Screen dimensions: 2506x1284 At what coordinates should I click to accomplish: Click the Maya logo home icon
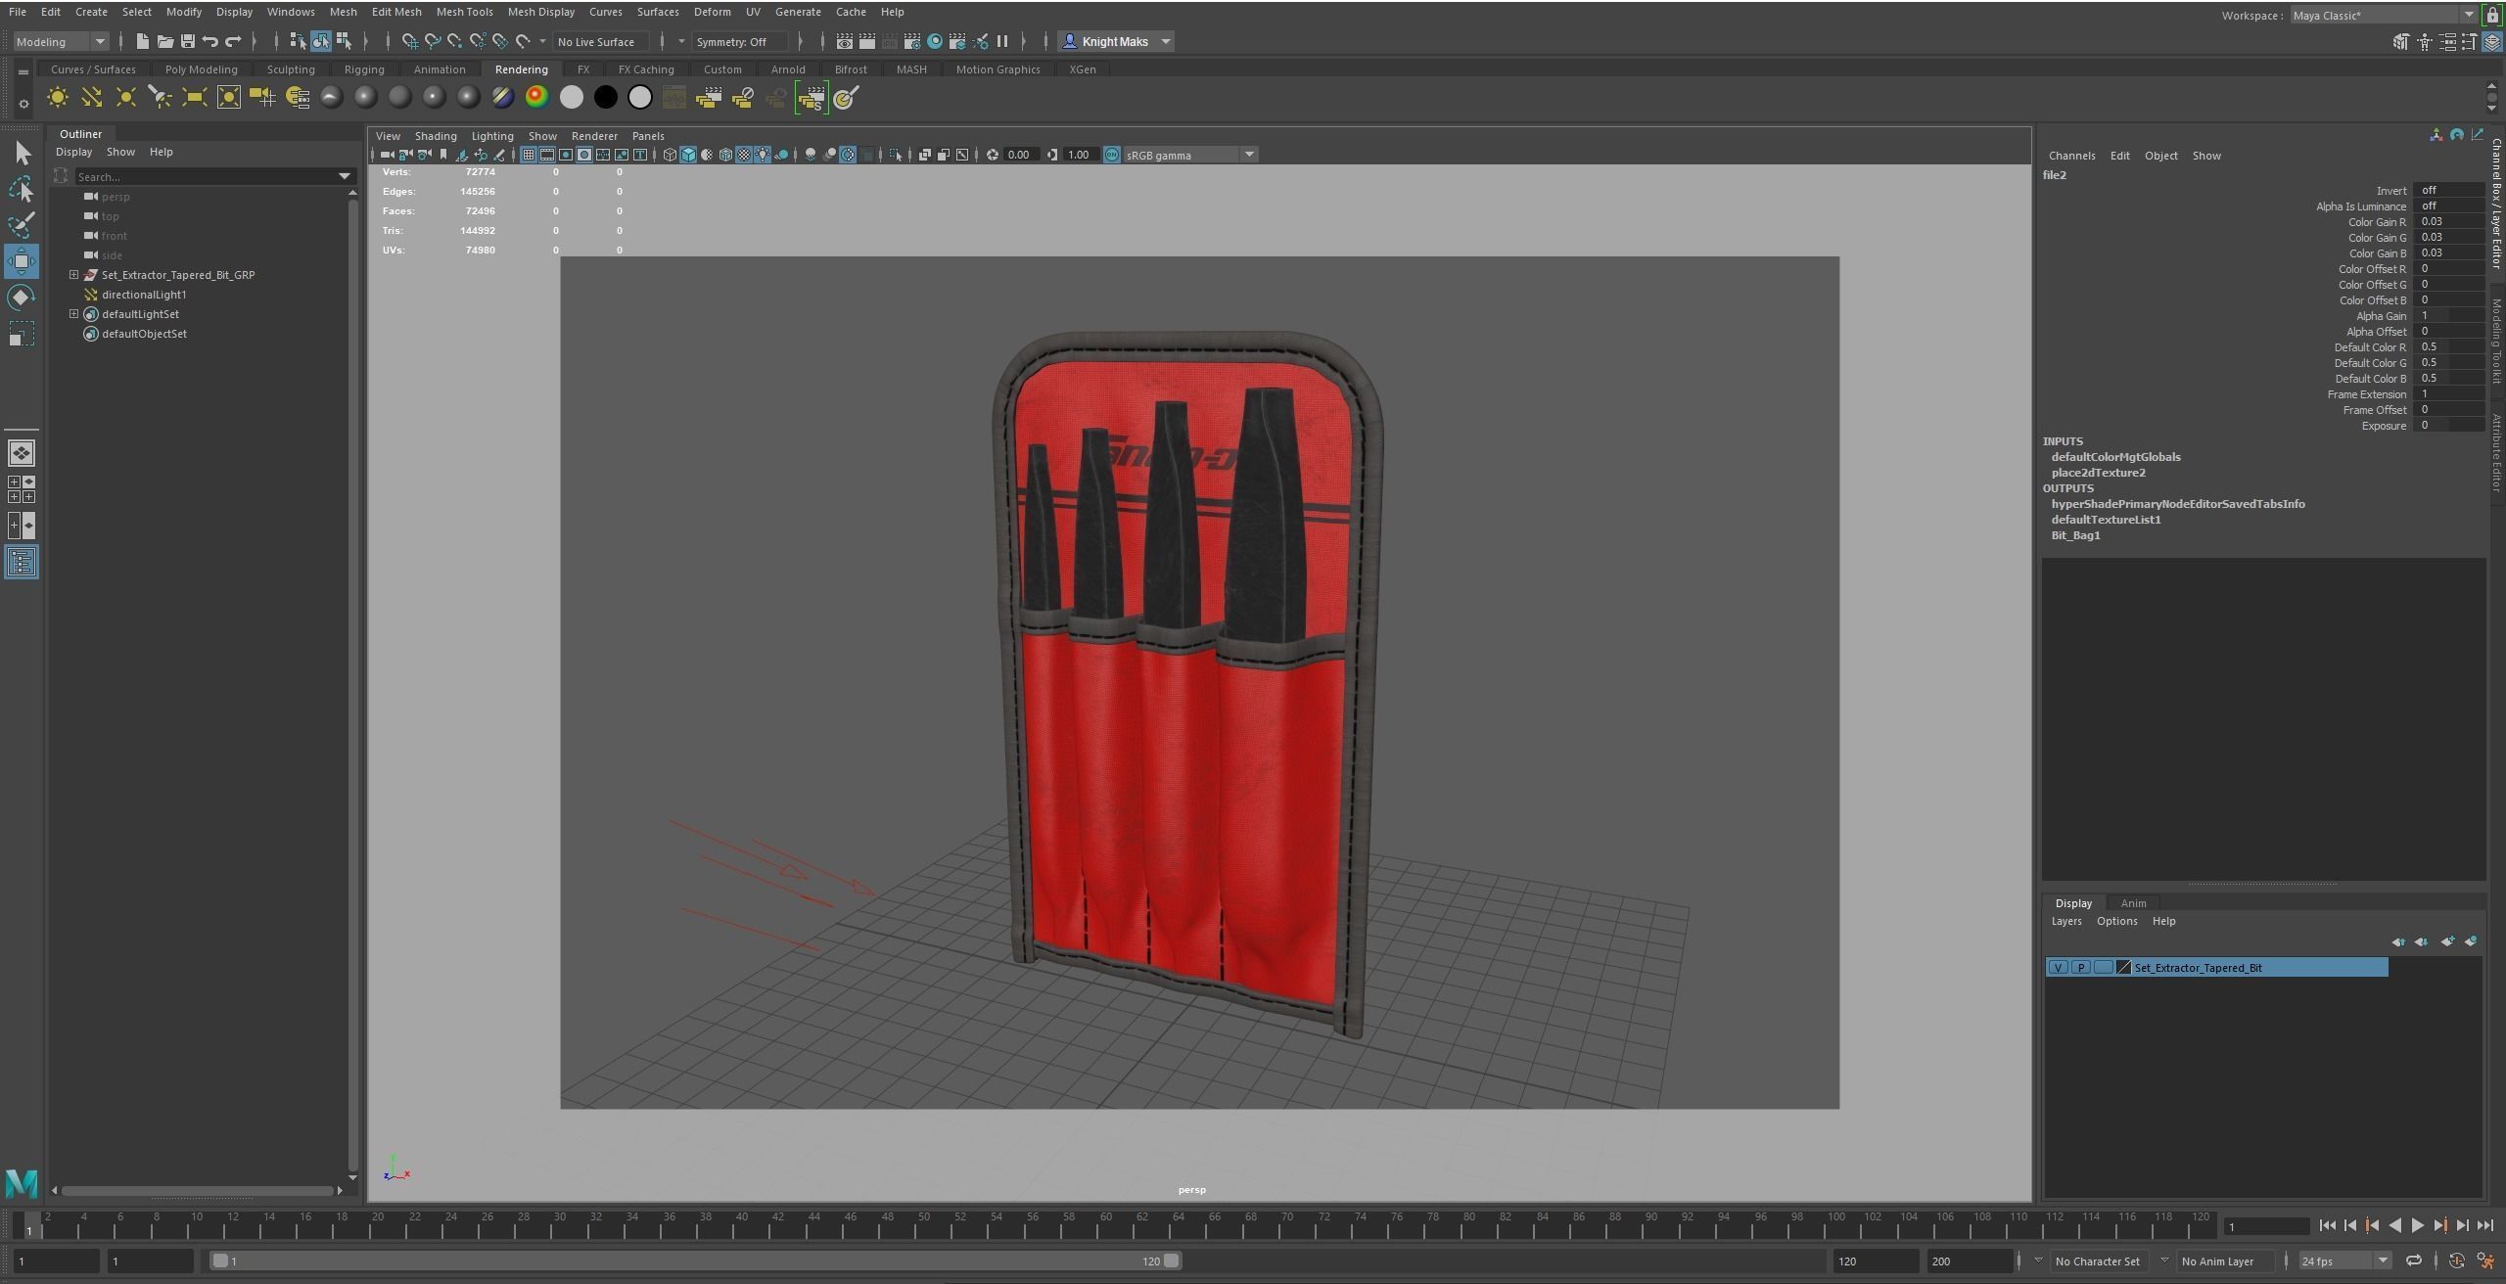tap(22, 1183)
